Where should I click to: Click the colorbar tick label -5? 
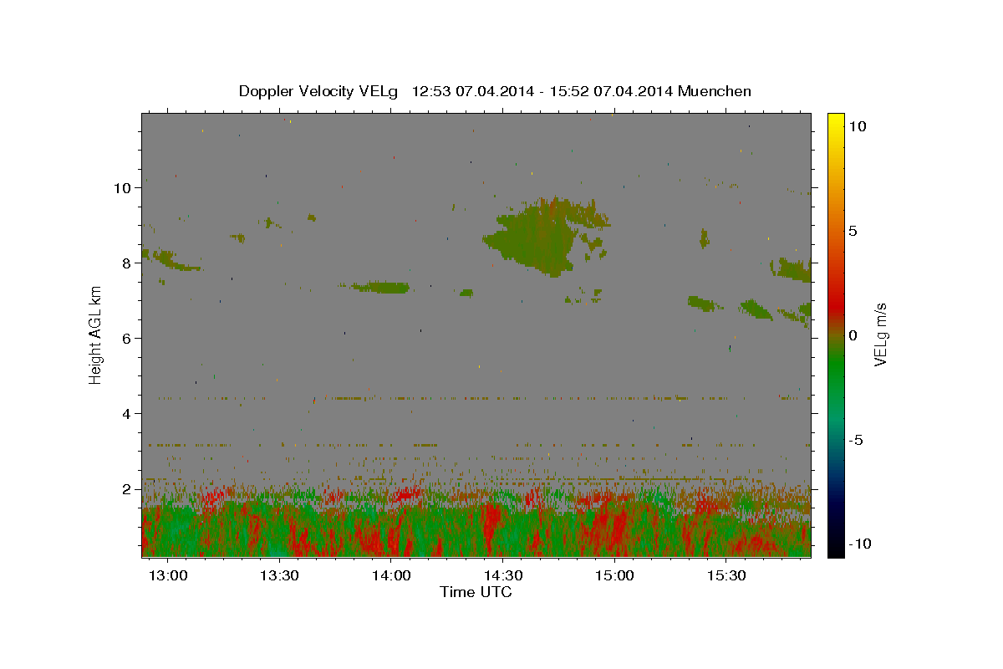(854, 440)
